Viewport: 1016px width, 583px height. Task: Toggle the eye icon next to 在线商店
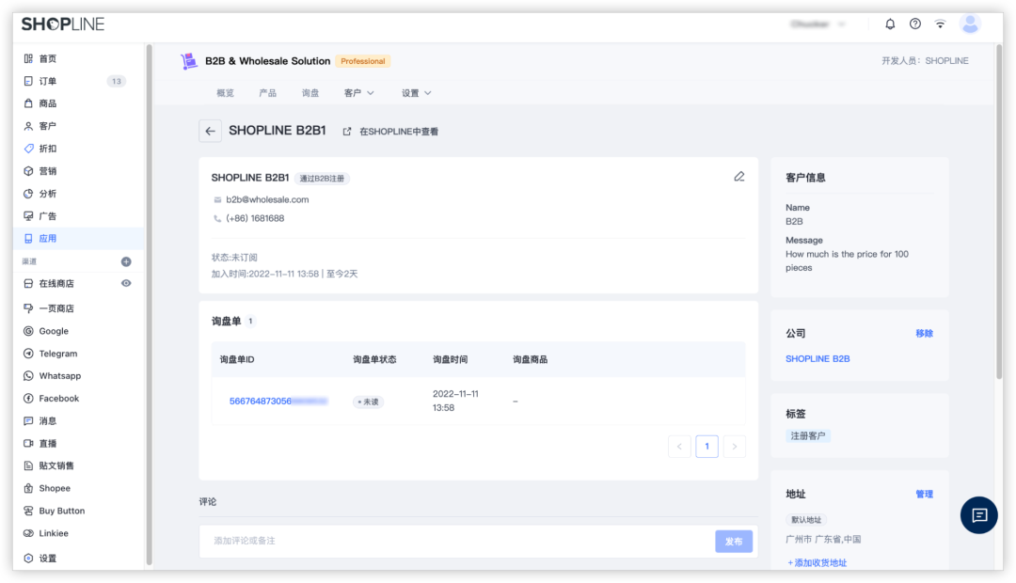tap(126, 283)
